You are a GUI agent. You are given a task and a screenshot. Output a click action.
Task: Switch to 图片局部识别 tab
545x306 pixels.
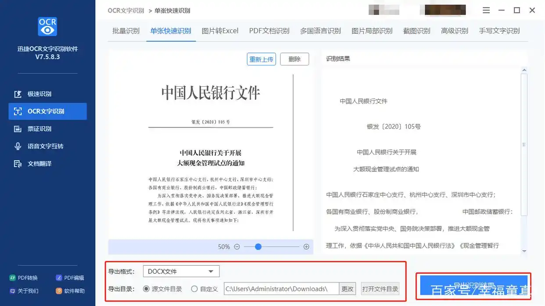[372, 31]
